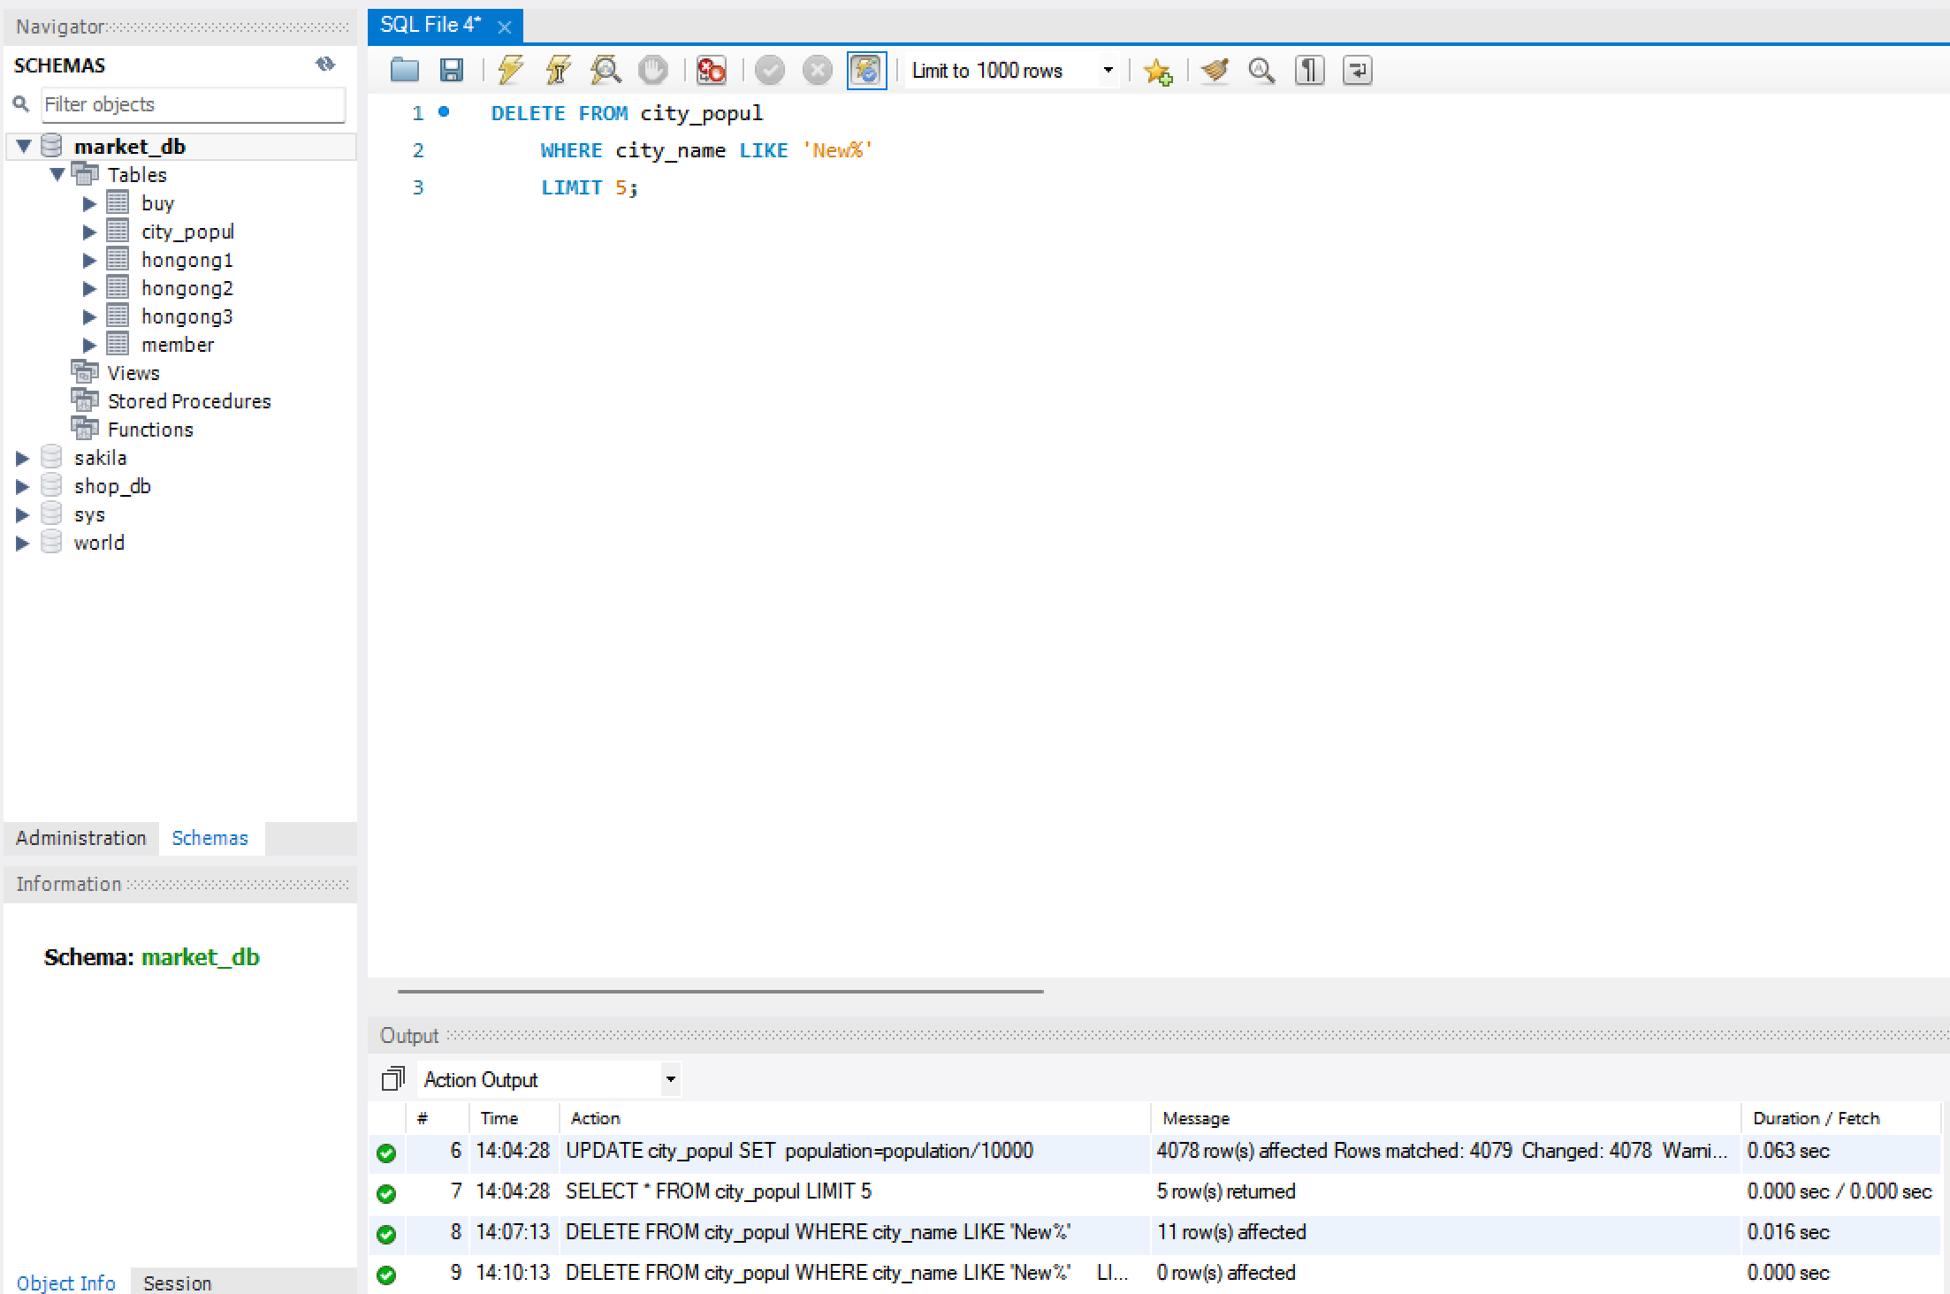This screenshot has width=1950, height=1294.
Task: Collapse the market_db schema tree
Action: point(24,146)
